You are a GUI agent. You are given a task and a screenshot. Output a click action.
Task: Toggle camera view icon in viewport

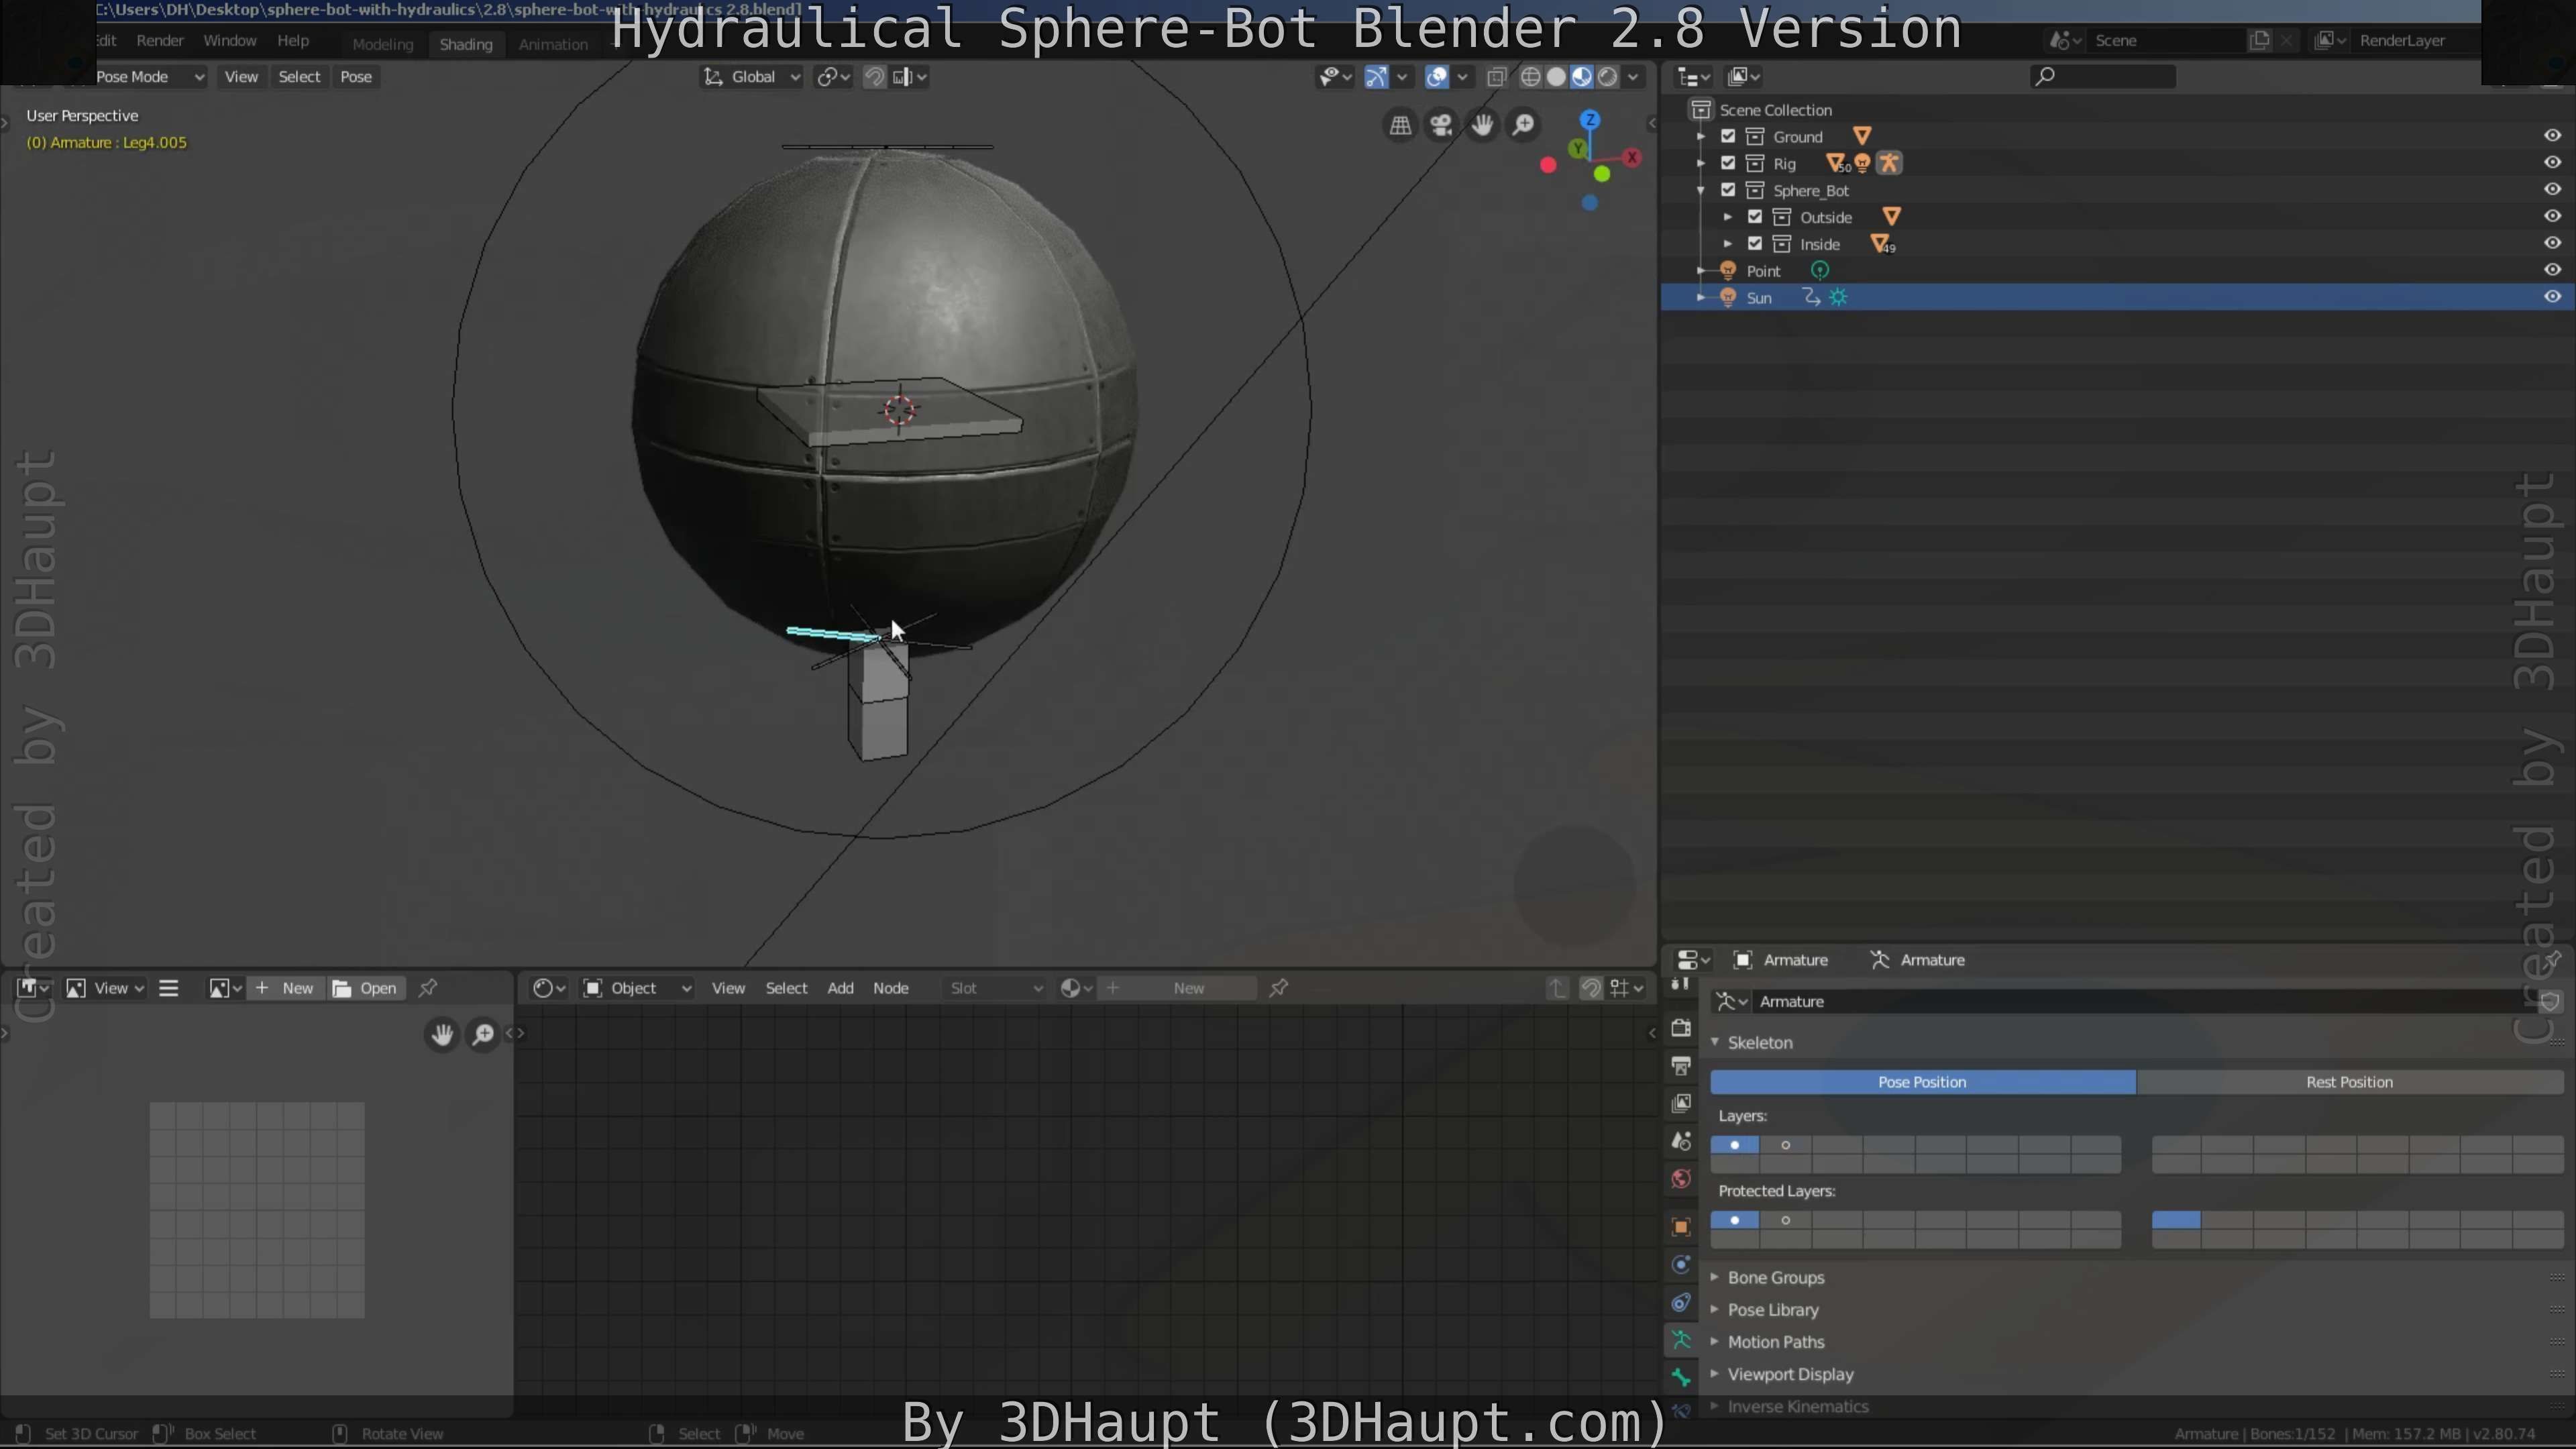coord(1441,125)
